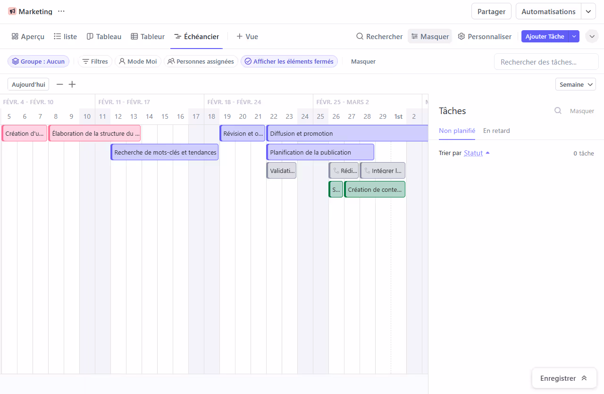Click the Partager button
604x394 pixels.
pyautogui.click(x=491, y=11)
